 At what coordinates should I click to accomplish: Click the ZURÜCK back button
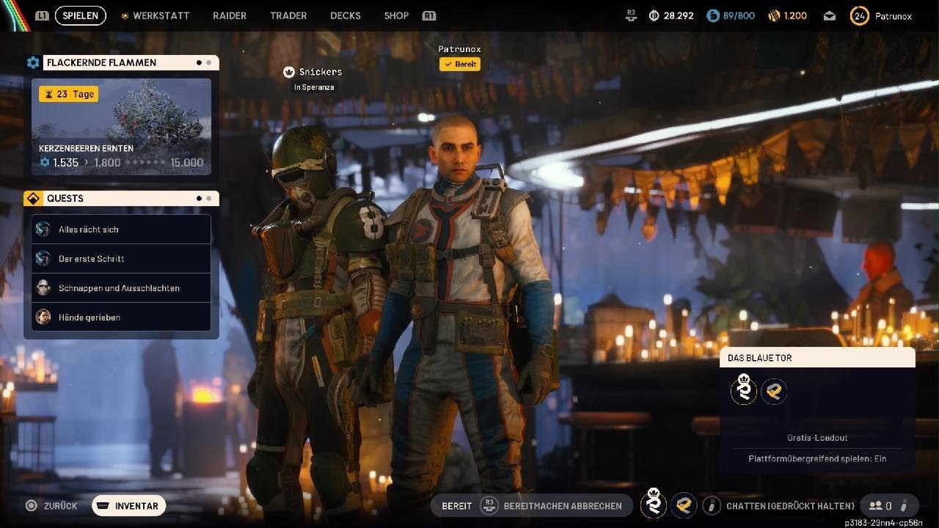point(51,506)
